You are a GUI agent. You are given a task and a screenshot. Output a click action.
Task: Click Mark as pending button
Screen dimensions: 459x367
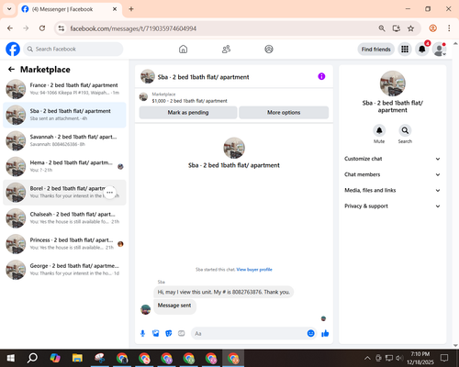pyautogui.click(x=188, y=113)
